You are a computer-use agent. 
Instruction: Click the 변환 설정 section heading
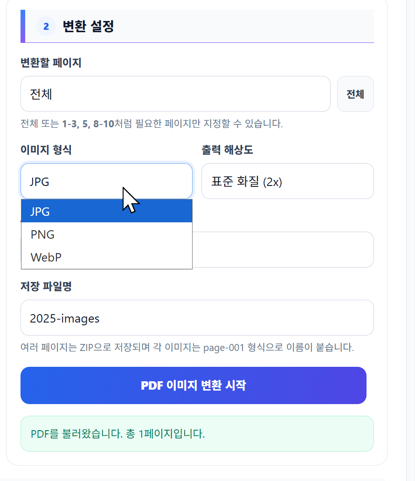click(89, 27)
